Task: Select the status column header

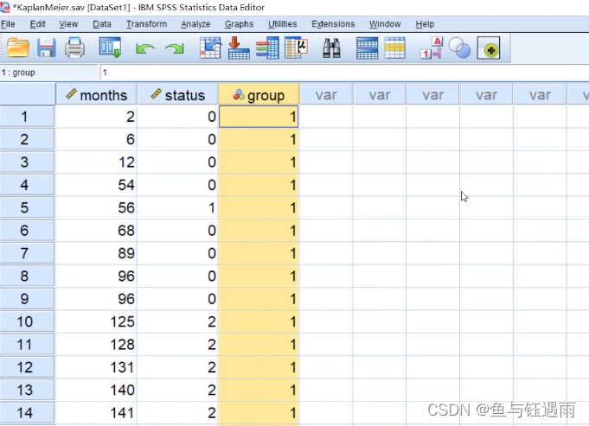Action: pos(177,95)
